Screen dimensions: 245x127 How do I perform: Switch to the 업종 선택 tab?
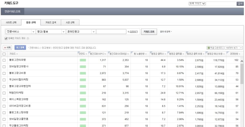(31, 22)
